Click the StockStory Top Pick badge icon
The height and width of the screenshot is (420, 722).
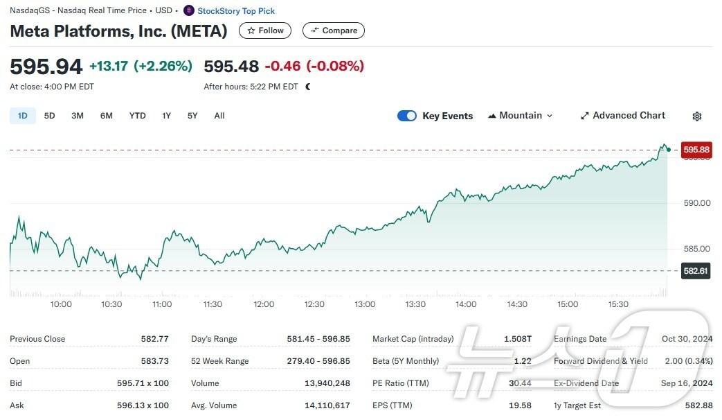[x=189, y=11]
